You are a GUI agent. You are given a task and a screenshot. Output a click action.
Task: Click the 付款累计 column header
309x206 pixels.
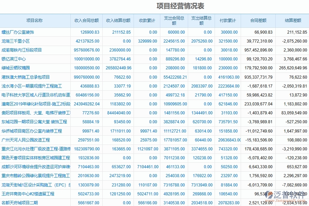tap(228, 21)
